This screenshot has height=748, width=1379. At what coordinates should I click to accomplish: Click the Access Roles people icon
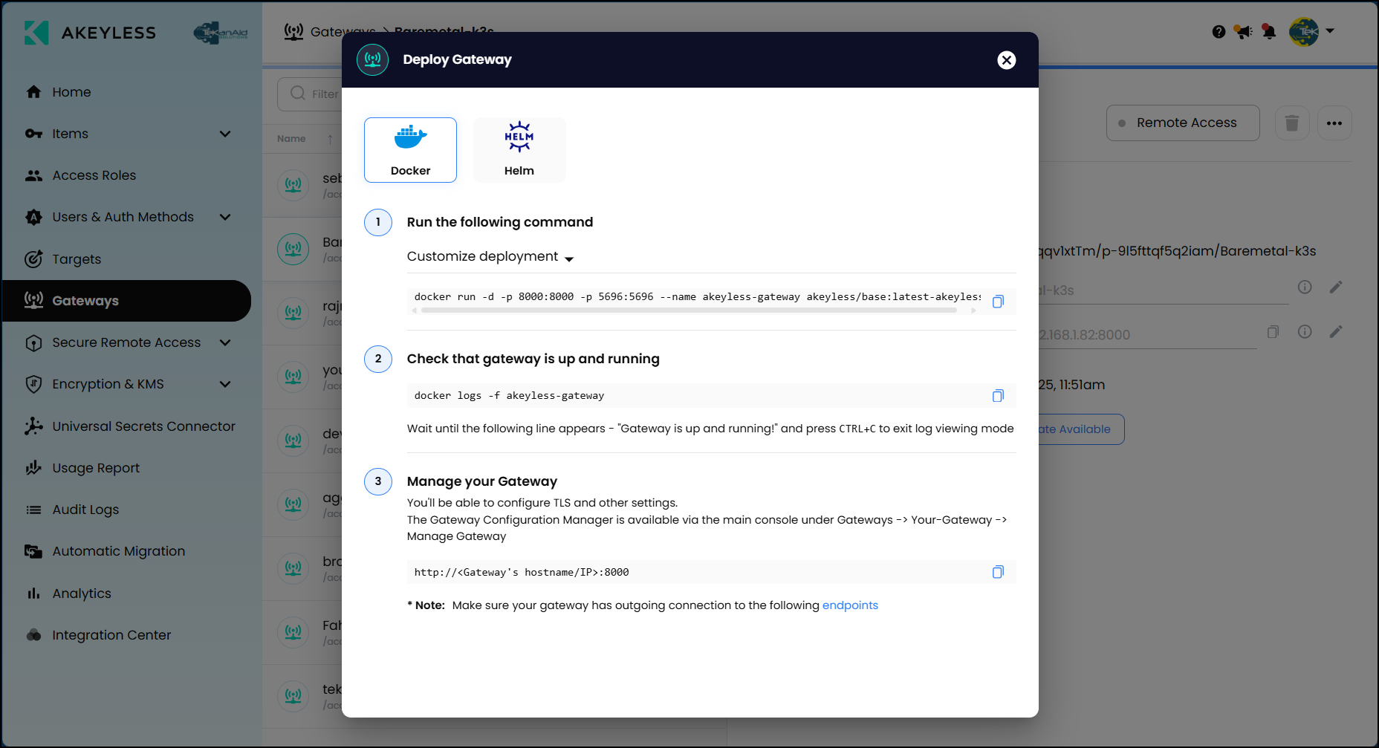tap(33, 175)
